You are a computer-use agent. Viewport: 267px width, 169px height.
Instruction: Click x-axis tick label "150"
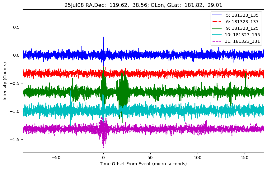[x=245, y=158]
